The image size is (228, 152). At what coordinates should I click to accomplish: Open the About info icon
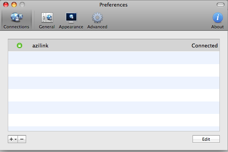[x=218, y=17]
